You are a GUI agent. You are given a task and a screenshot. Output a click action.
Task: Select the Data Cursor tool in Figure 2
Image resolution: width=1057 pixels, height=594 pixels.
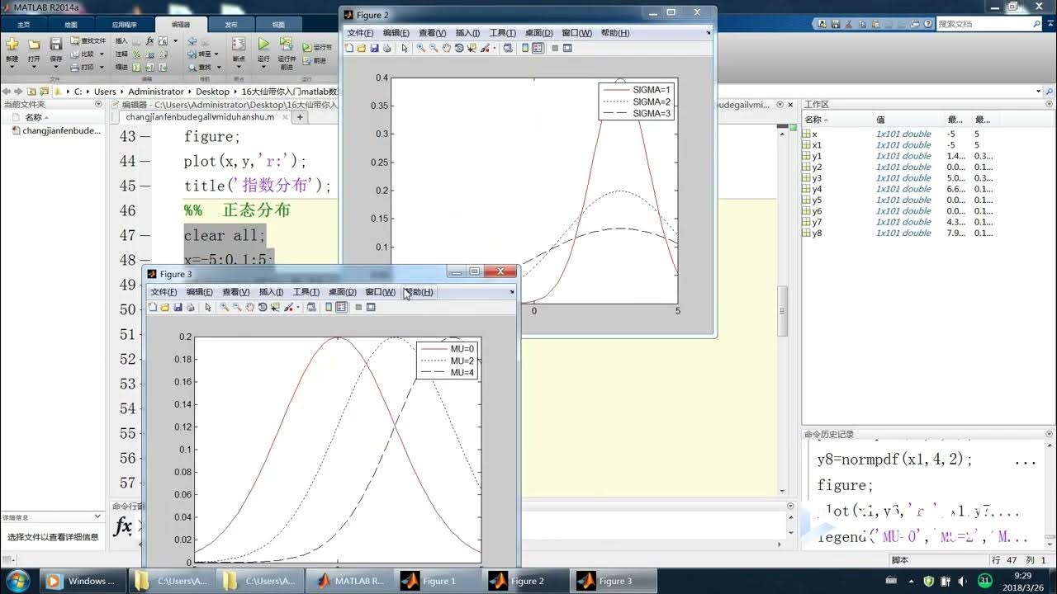click(x=472, y=48)
